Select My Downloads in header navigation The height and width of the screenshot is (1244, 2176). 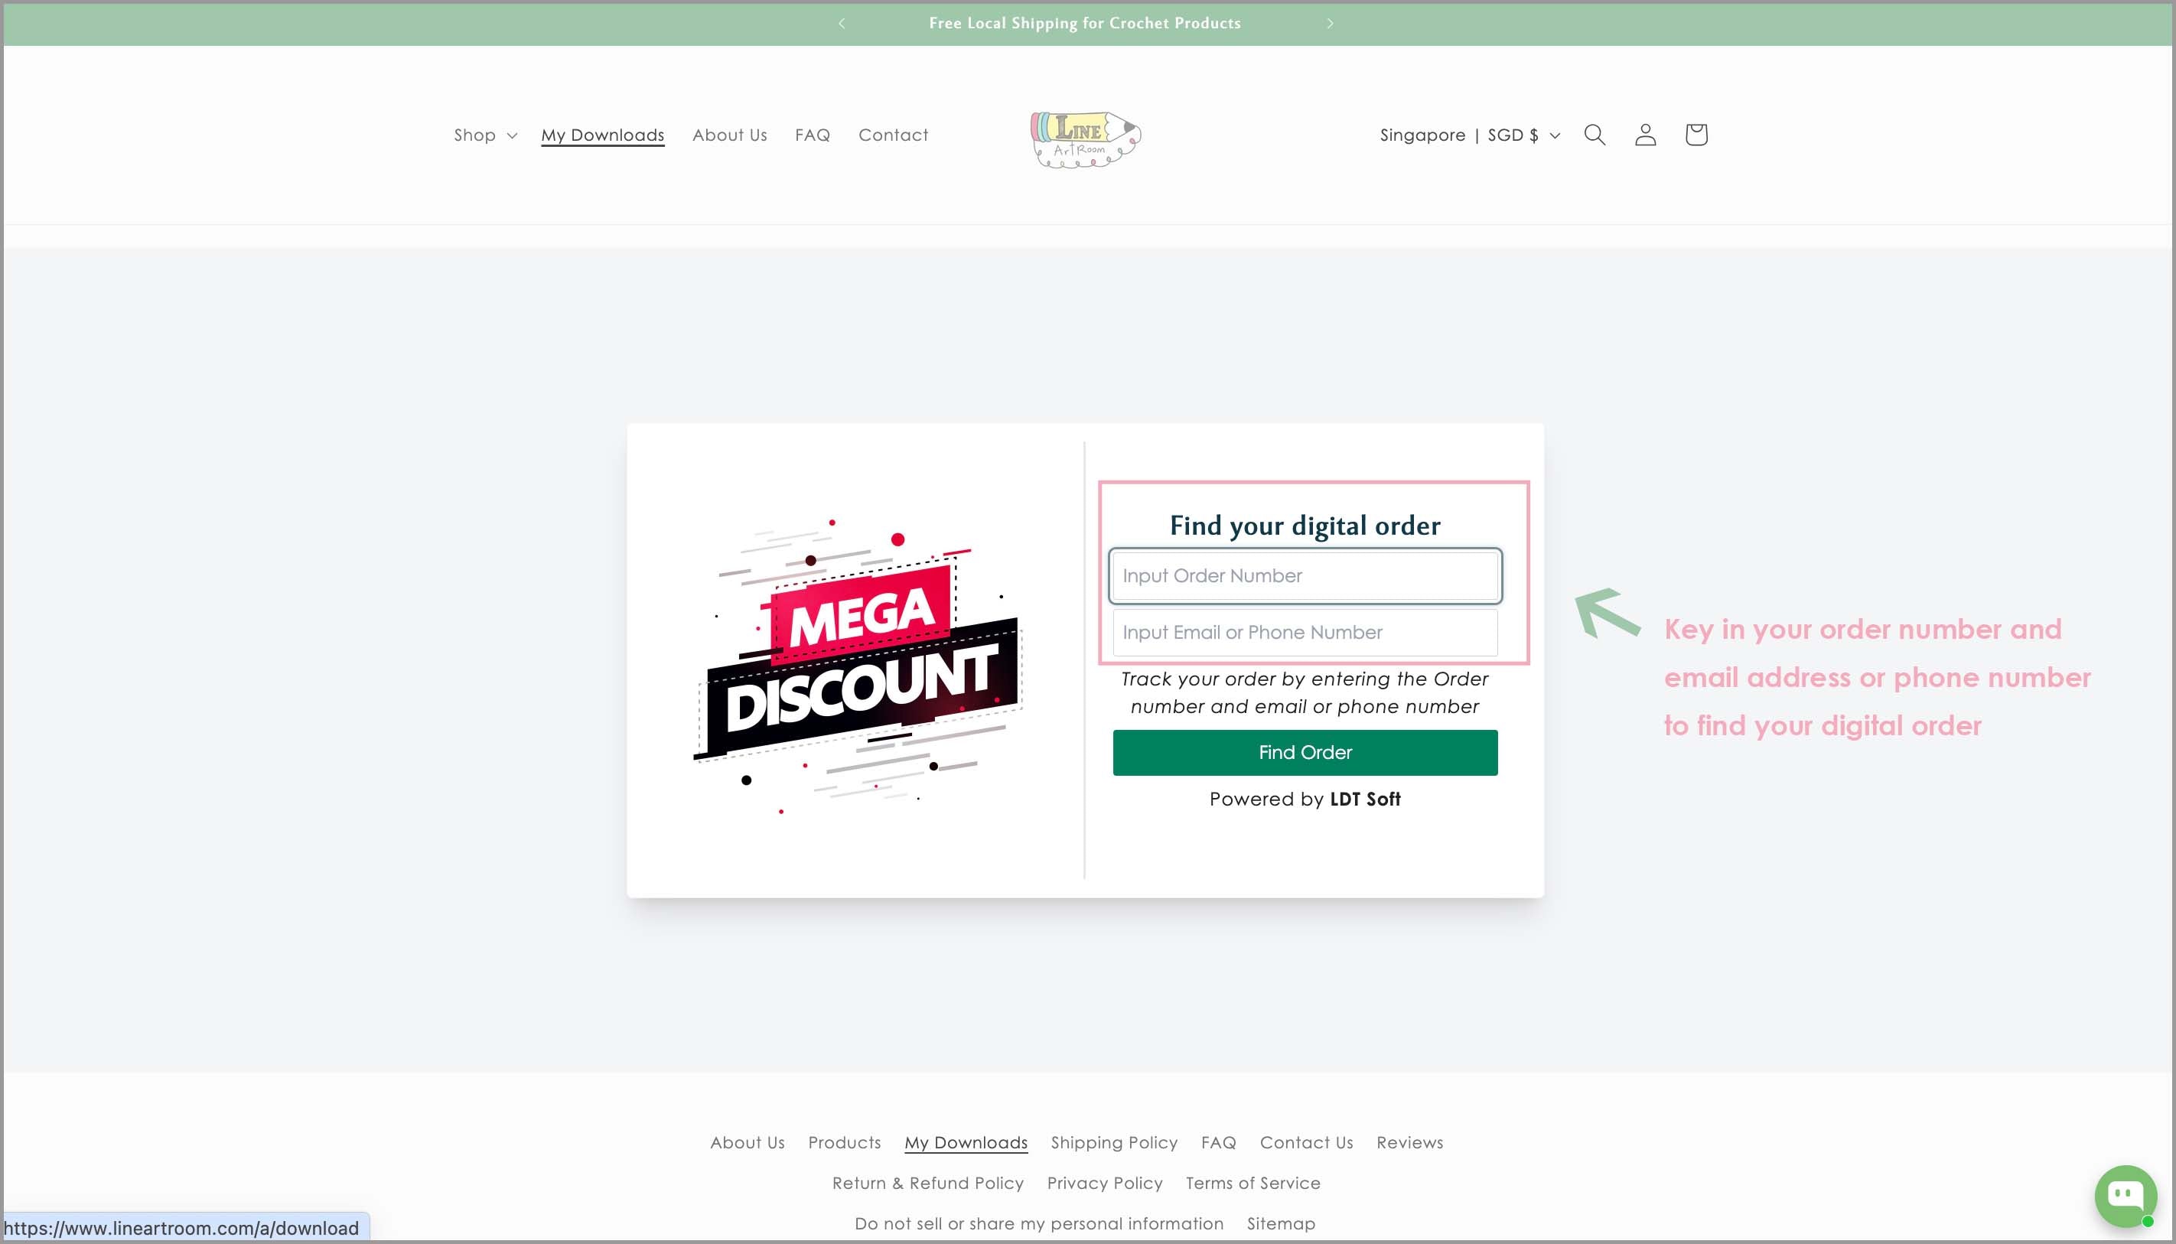602,135
